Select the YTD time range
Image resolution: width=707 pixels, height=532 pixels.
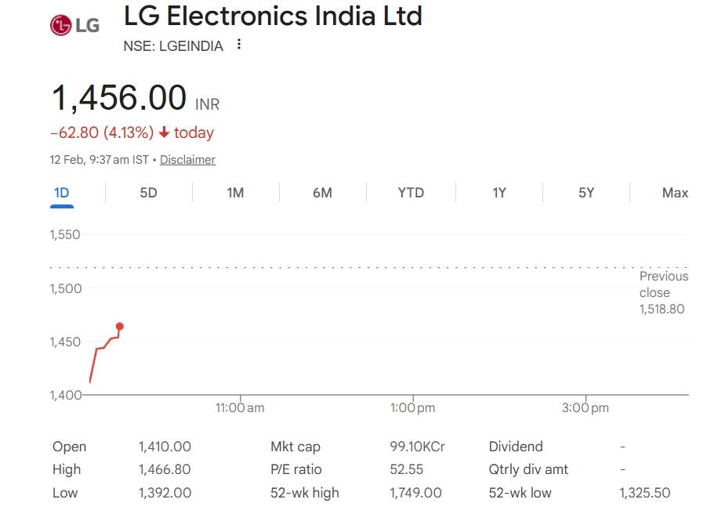pyautogui.click(x=411, y=193)
